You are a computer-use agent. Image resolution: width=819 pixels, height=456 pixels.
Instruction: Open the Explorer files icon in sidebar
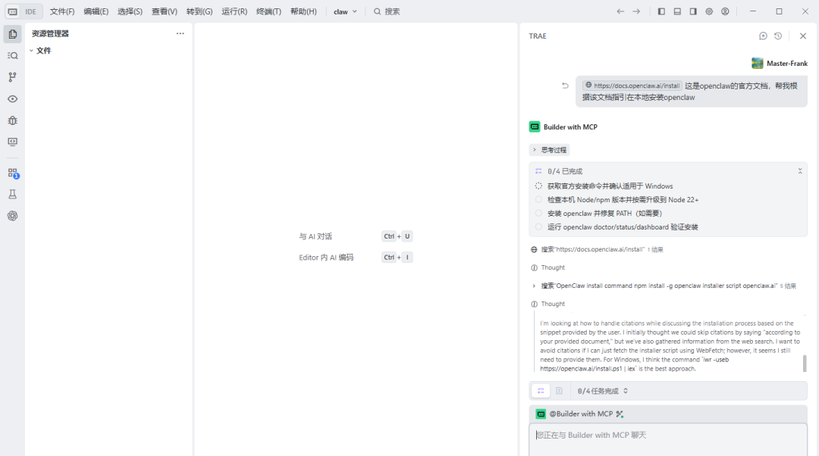tap(13, 34)
